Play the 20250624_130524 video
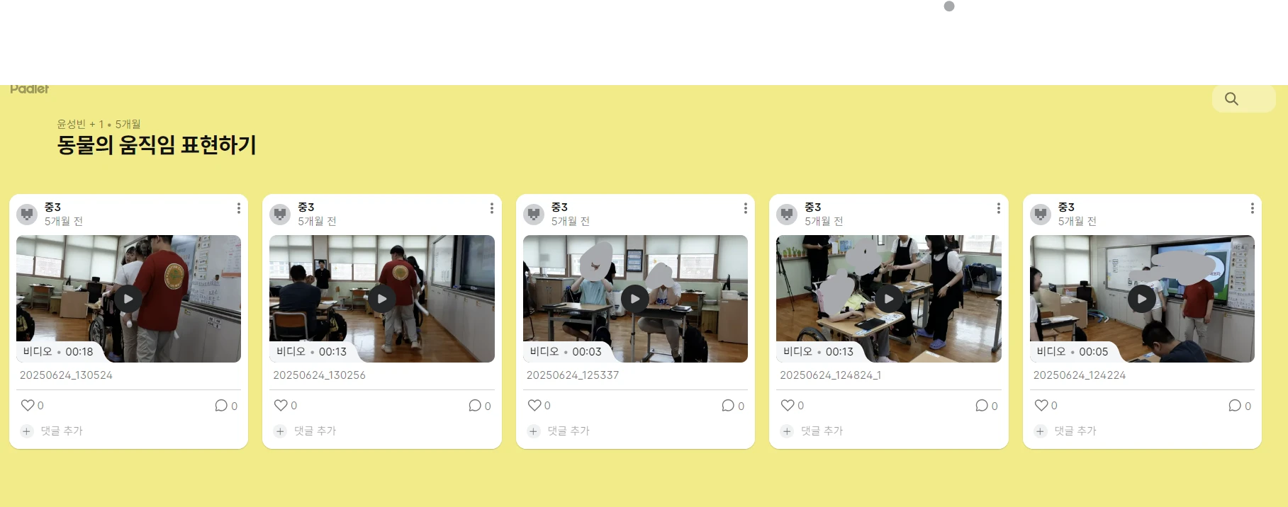The width and height of the screenshot is (1288, 507). [x=128, y=299]
